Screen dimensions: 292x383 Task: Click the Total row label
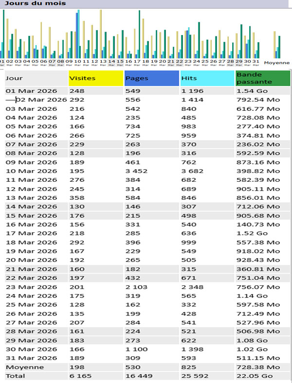click(16, 376)
